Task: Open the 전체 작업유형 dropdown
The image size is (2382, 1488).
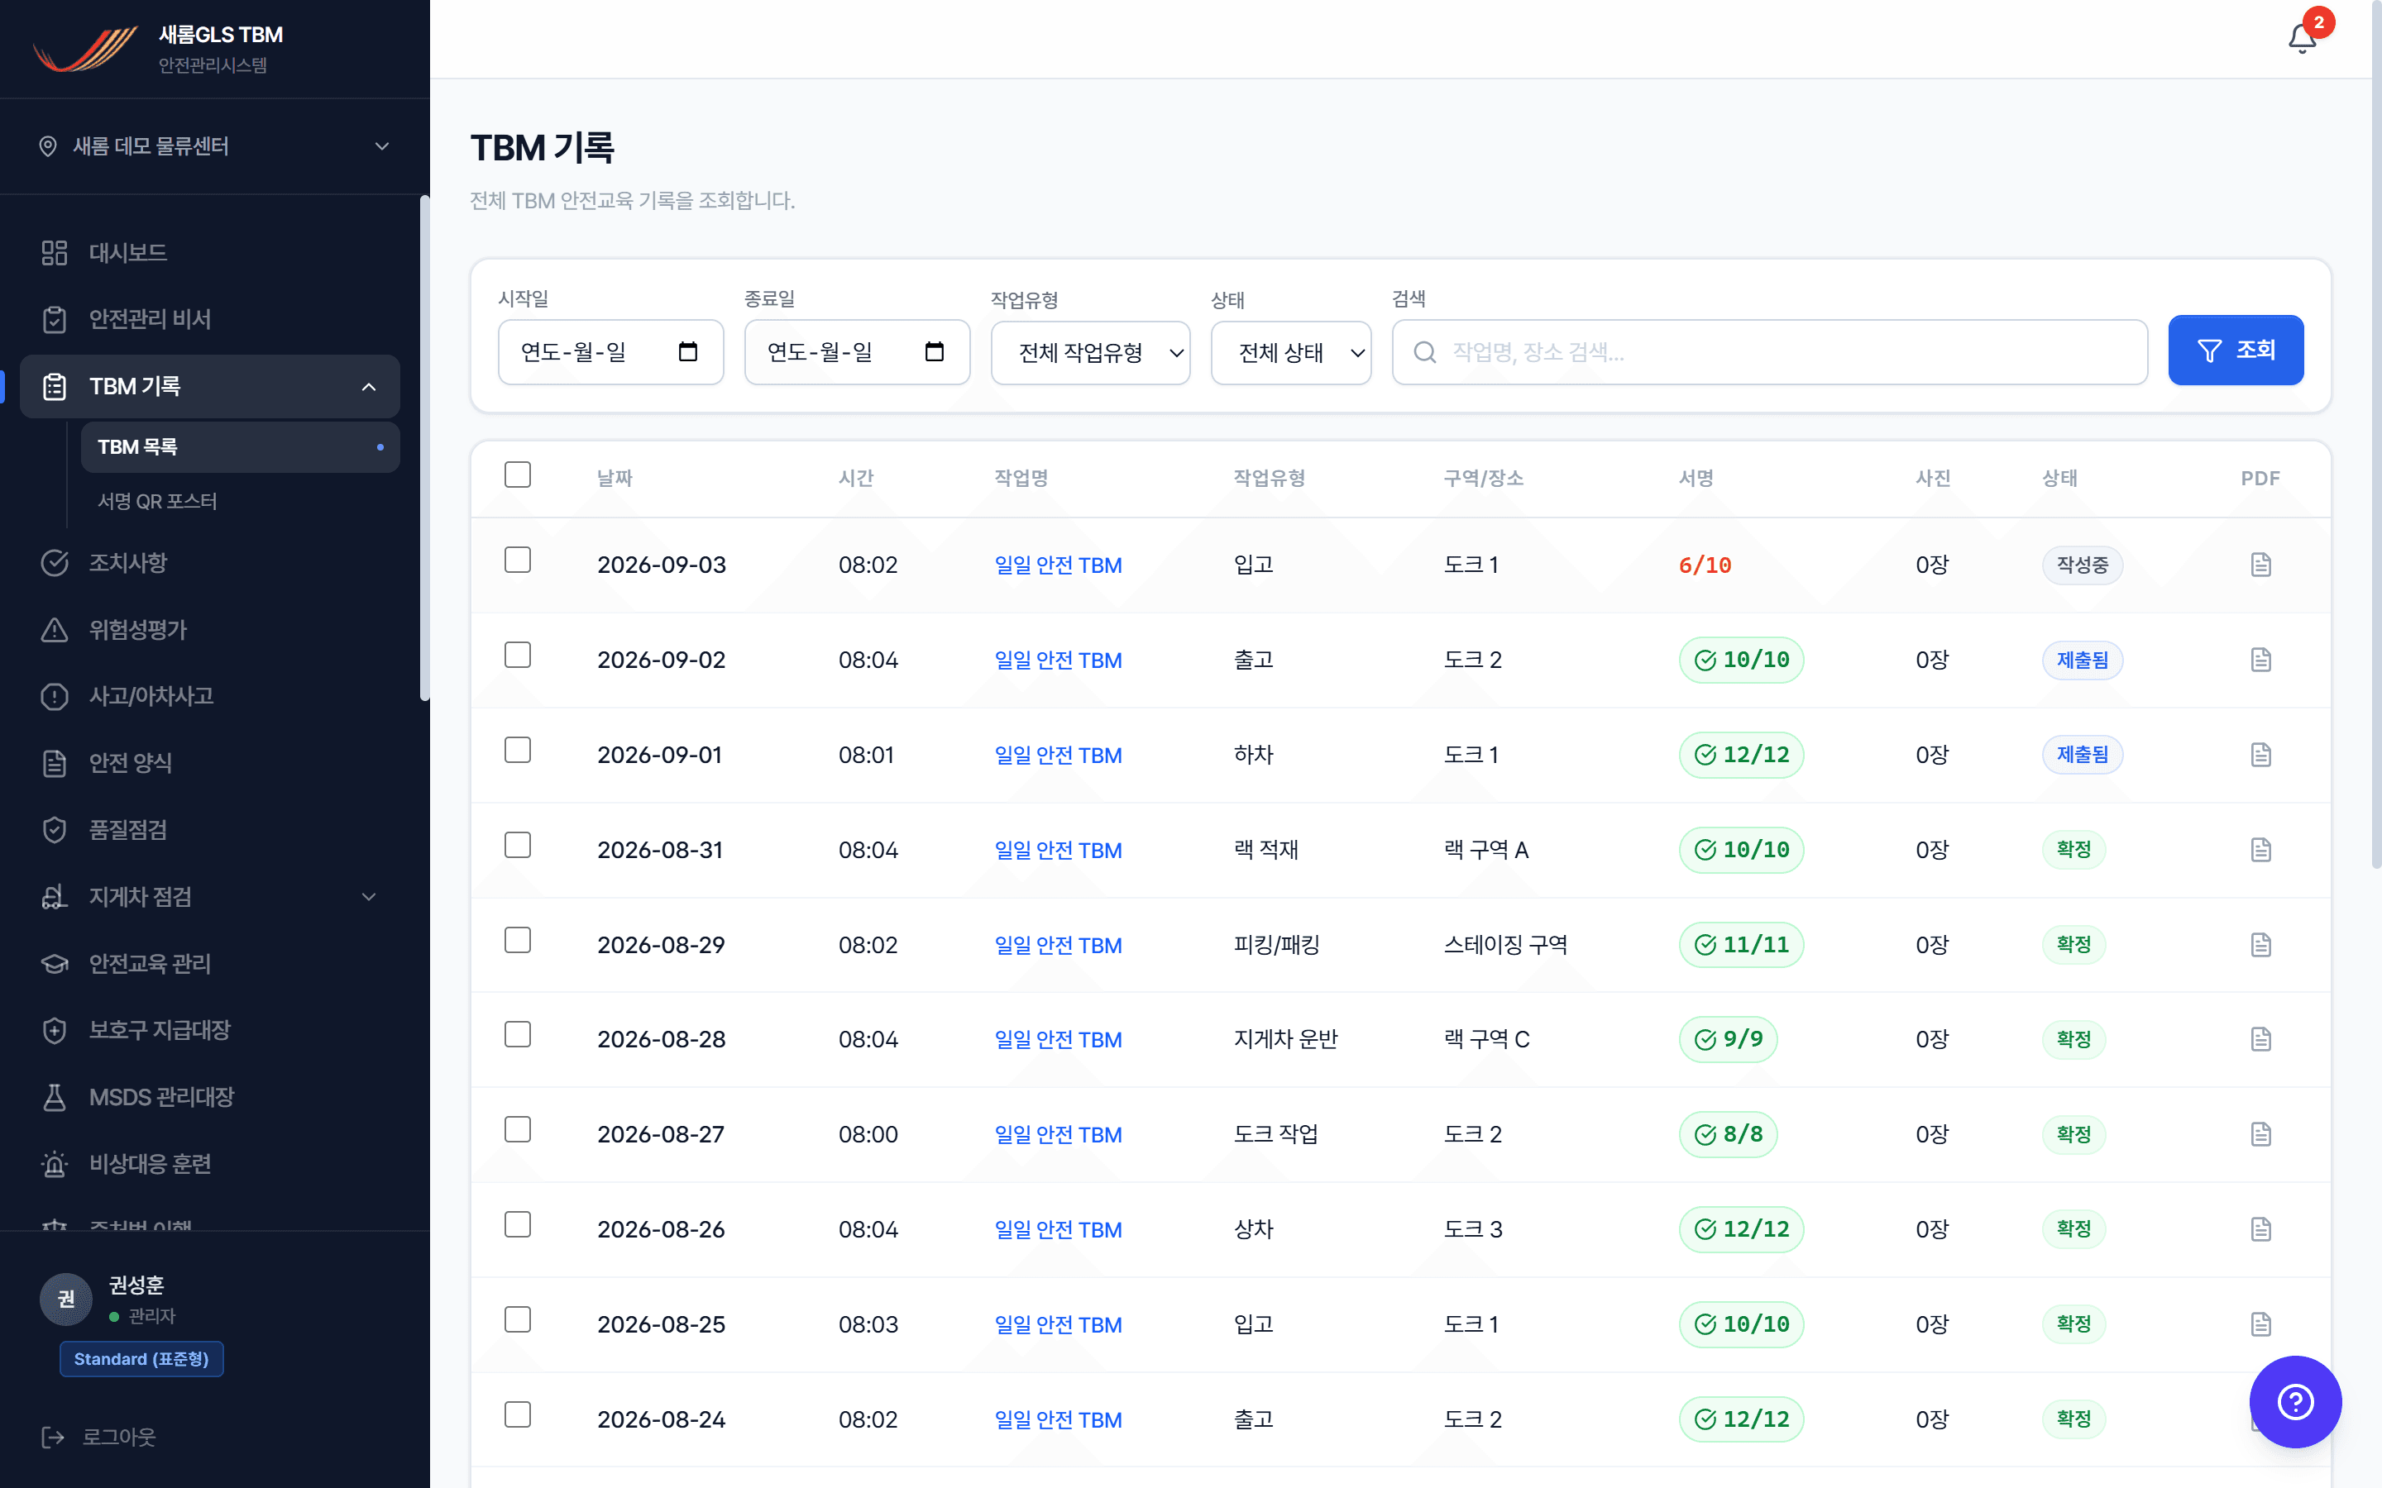Action: 1091,352
